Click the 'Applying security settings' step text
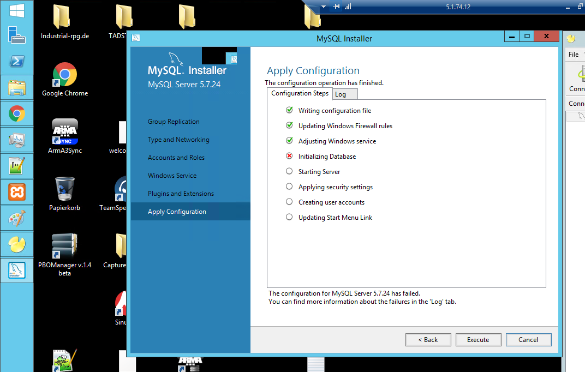585x372 pixels. (x=336, y=187)
